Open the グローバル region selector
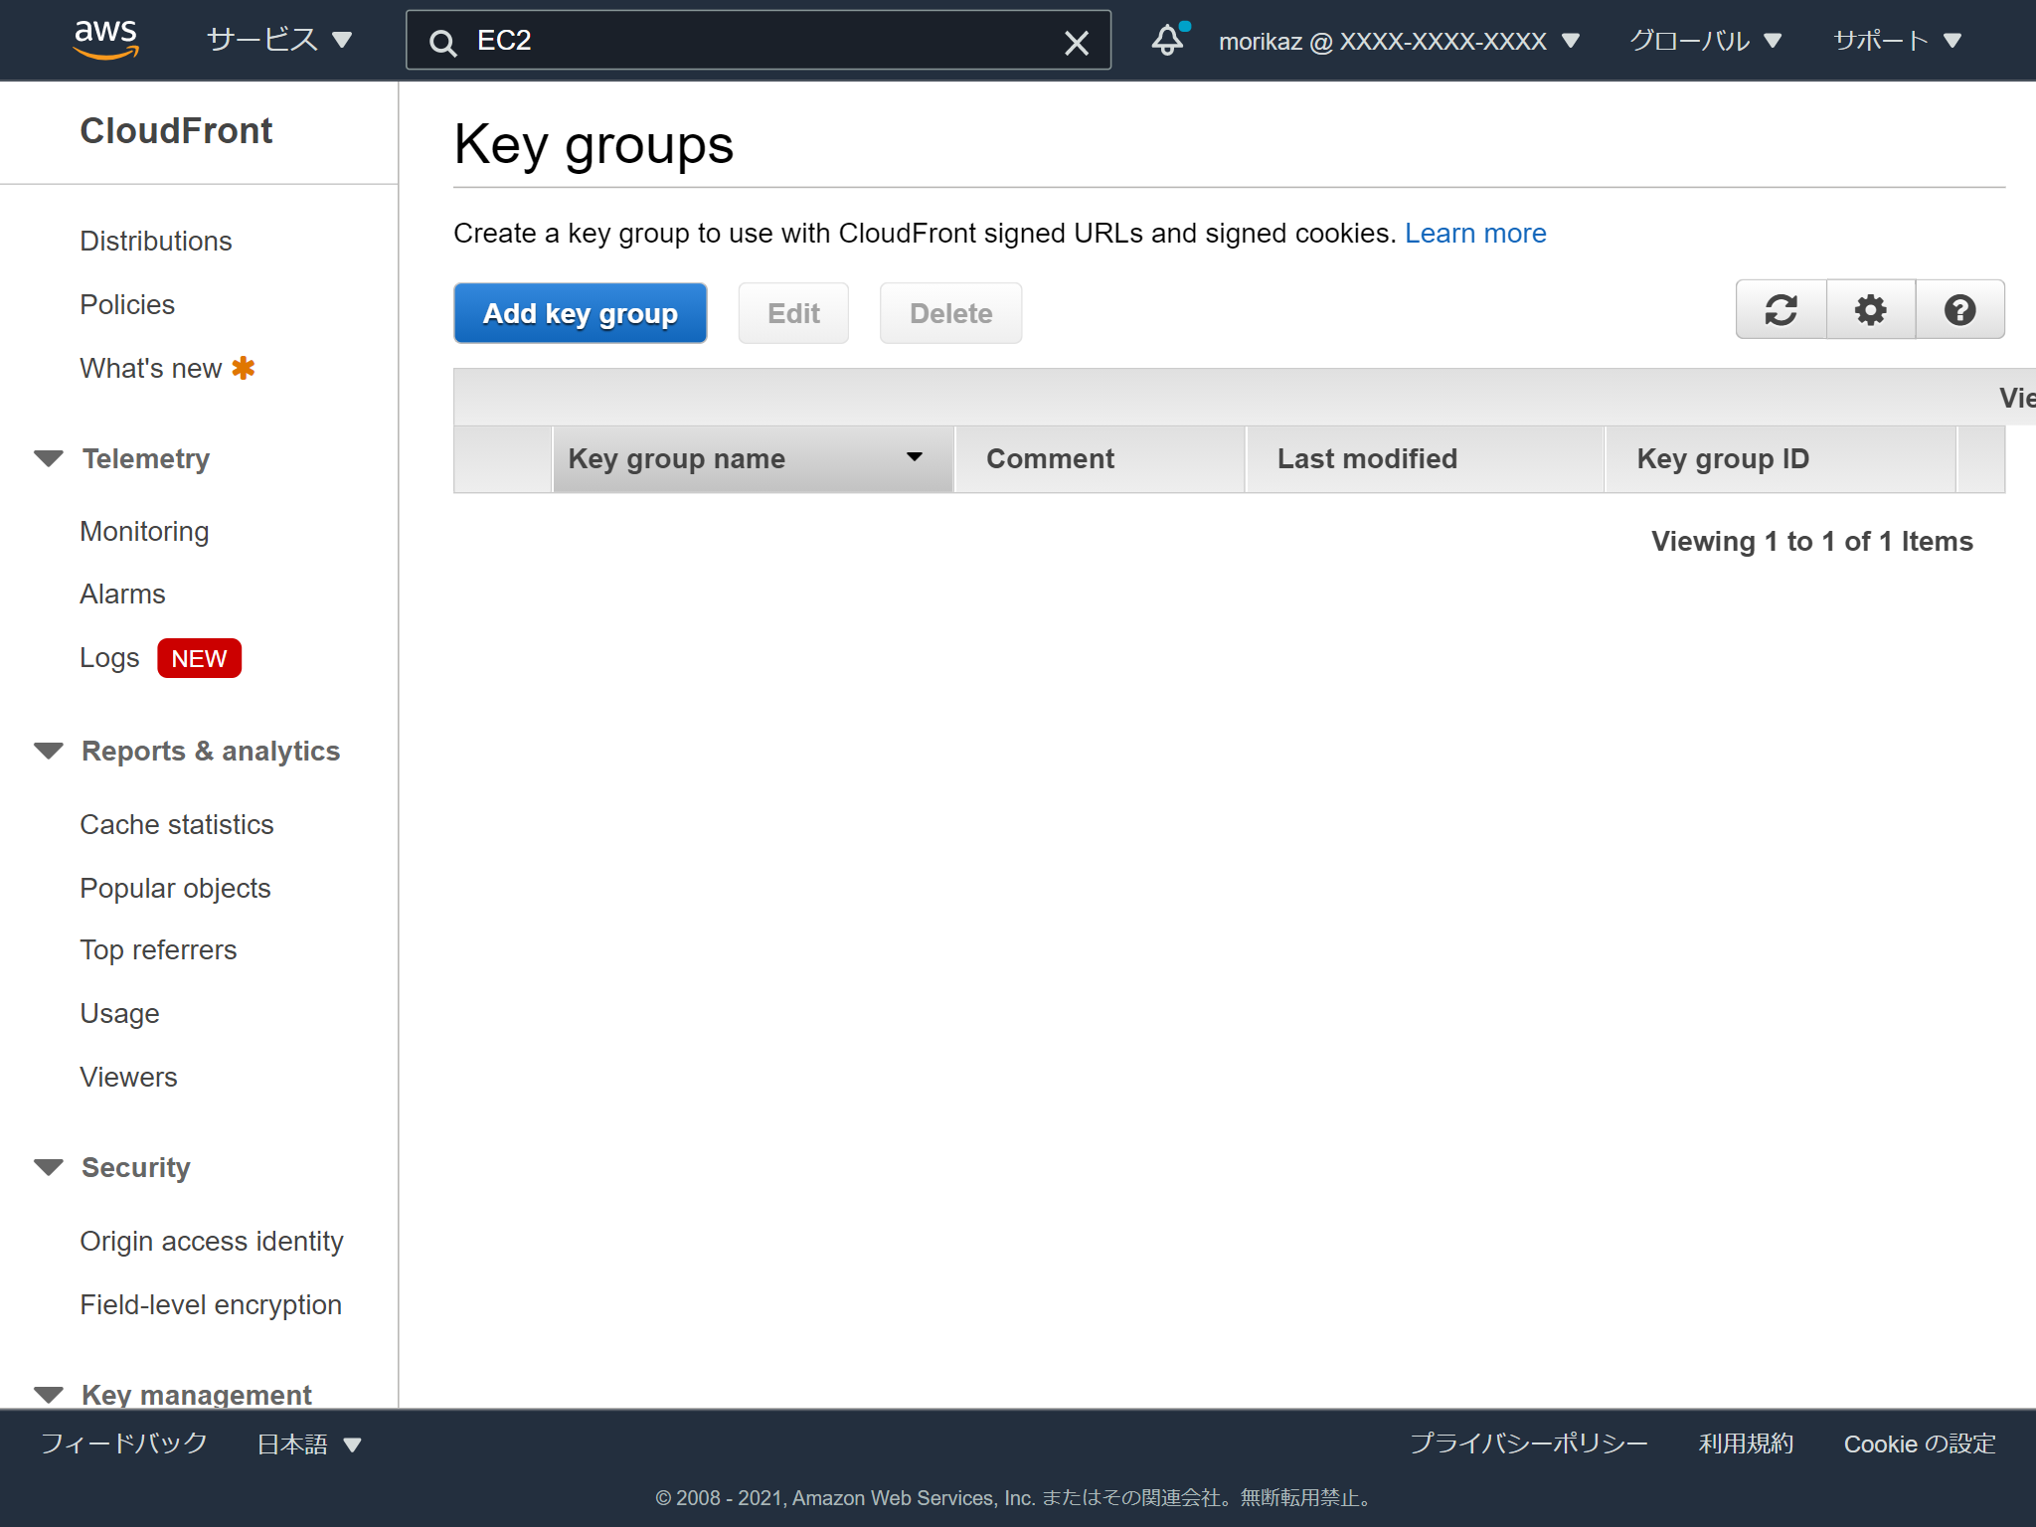2036x1527 pixels. pyautogui.click(x=1704, y=40)
